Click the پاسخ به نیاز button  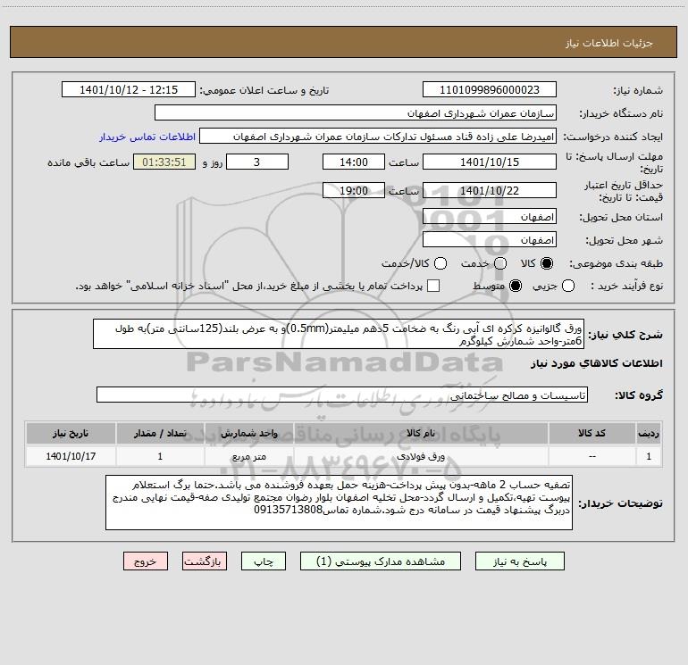tap(519, 561)
